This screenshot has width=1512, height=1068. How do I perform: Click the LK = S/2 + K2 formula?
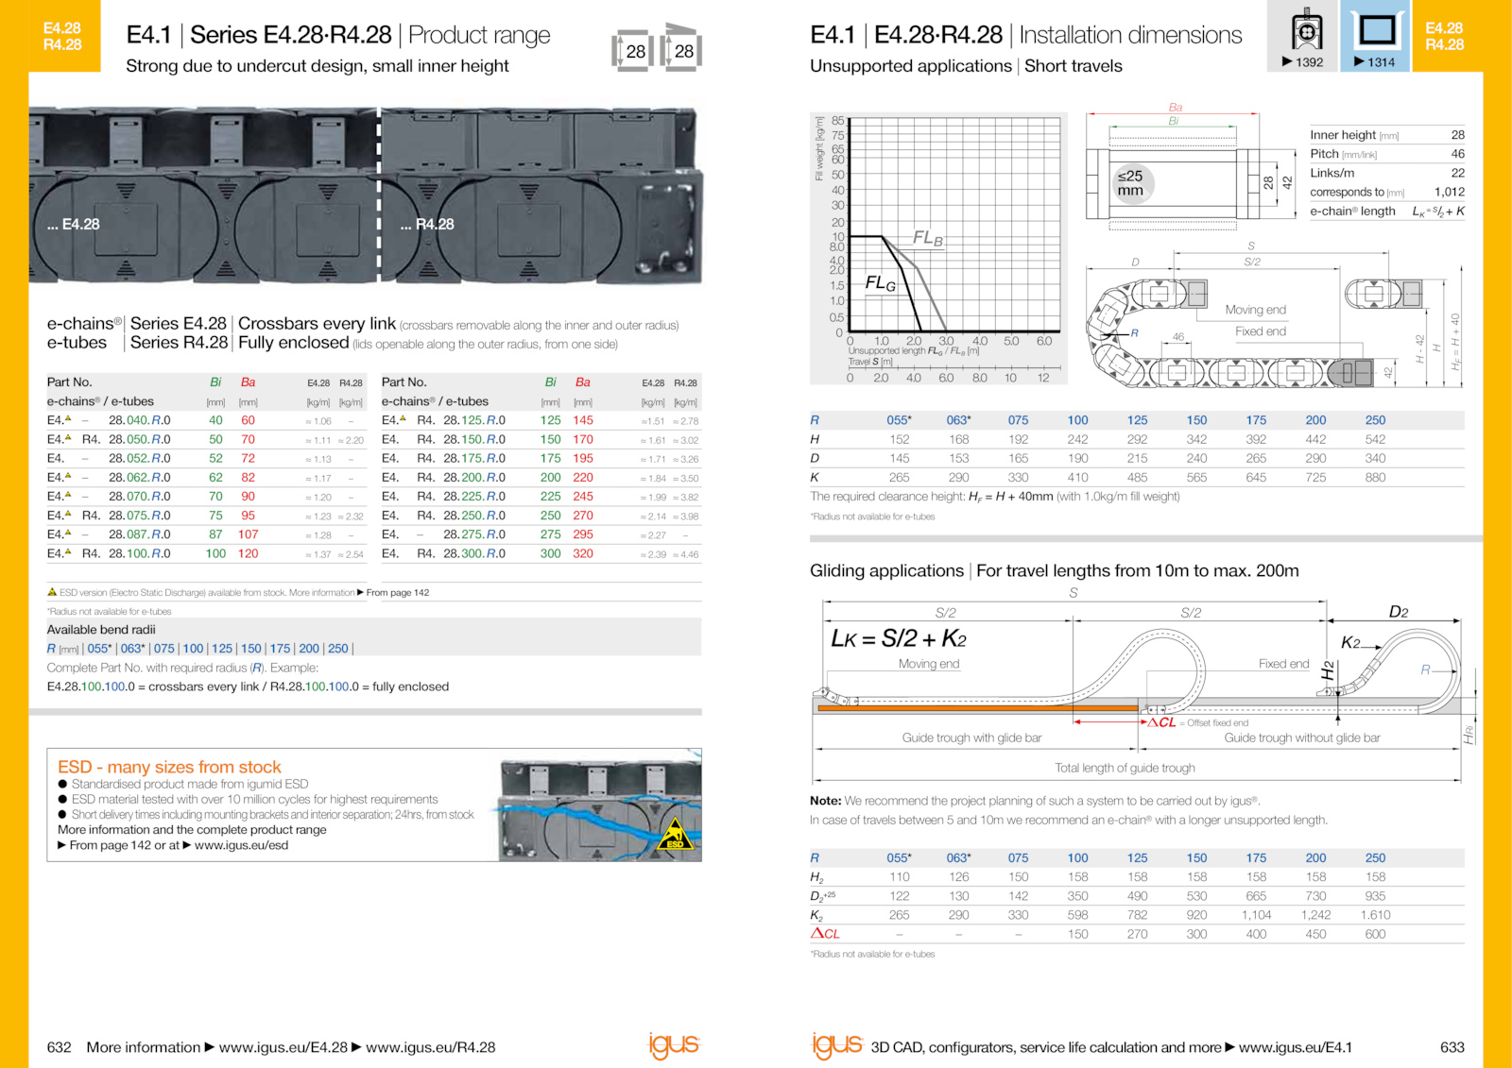(899, 638)
